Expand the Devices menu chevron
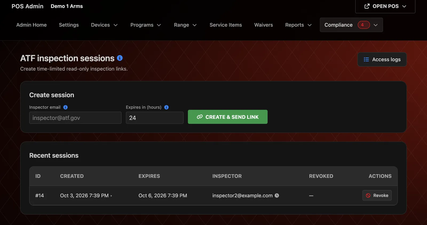Viewport: 427px width, 225px height. point(116,25)
